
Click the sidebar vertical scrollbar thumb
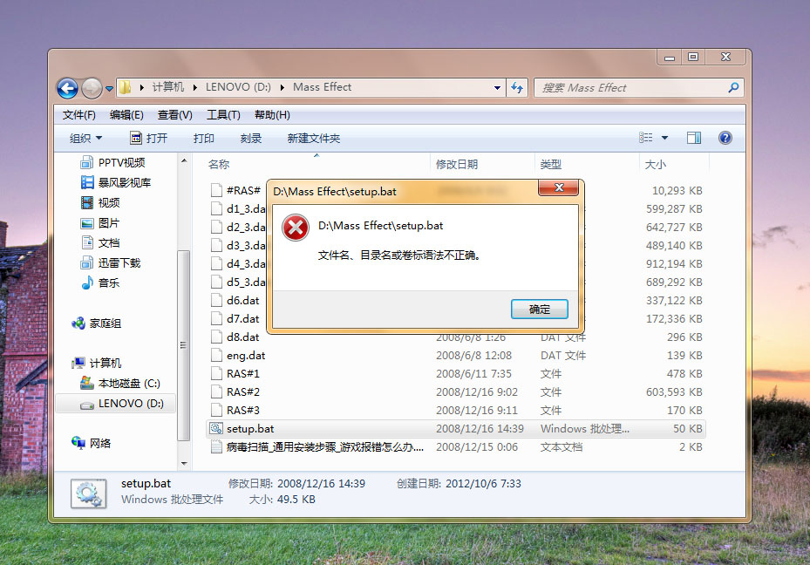pyautogui.click(x=184, y=345)
